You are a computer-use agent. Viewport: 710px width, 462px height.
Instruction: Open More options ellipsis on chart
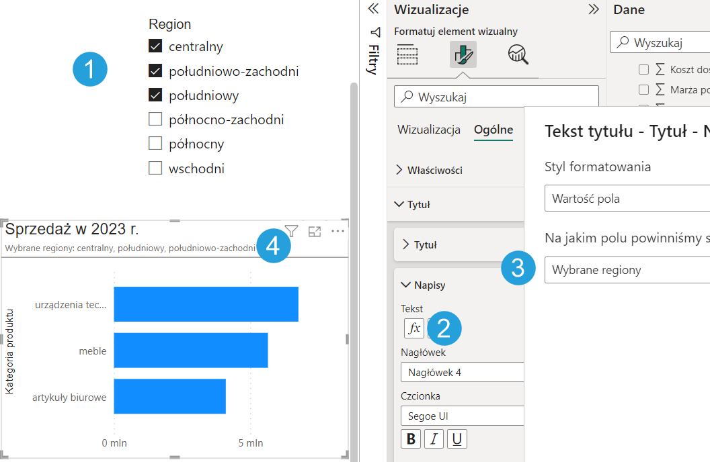tap(338, 232)
